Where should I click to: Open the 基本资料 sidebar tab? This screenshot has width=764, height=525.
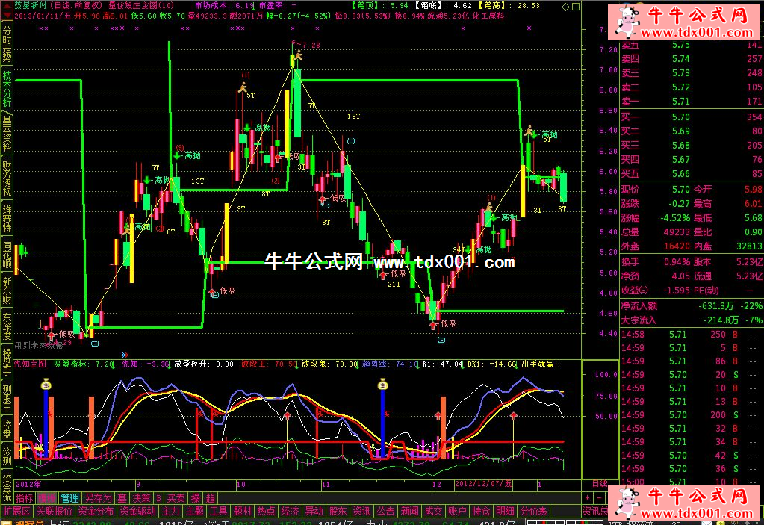7,134
